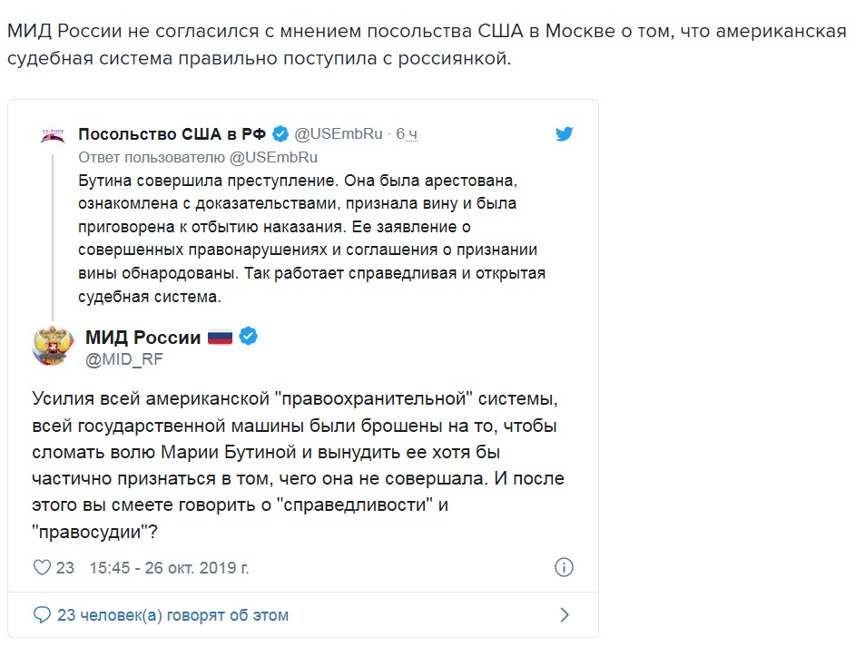Click the Twitter bird logo icon
The height and width of the screenshot is (647, 865).
564,134
